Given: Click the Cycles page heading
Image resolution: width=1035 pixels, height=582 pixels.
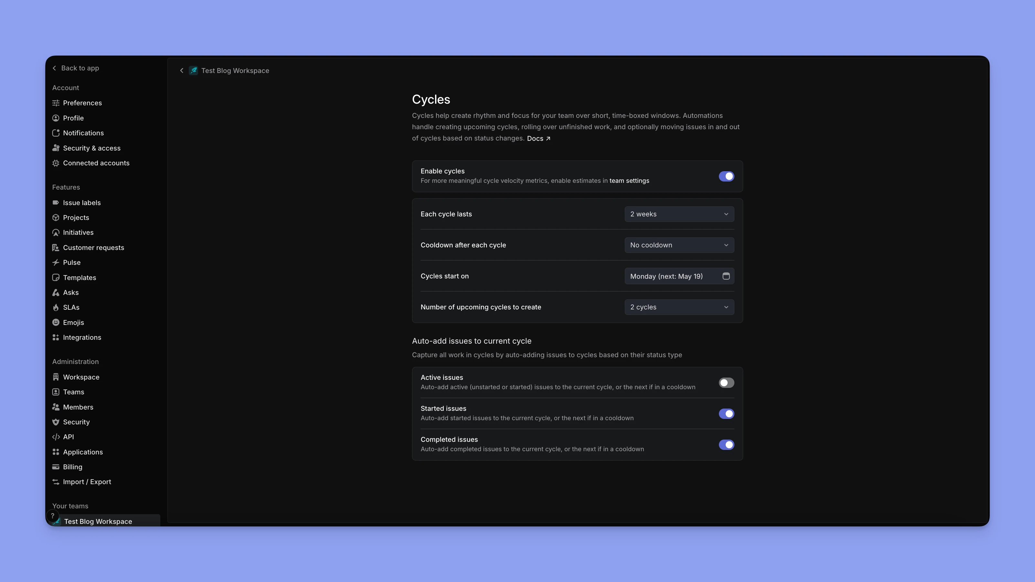Looking at the screenshot, I should (x=431, y=99).
